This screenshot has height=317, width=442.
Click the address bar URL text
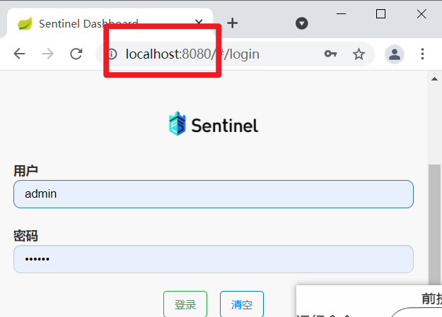click(192, 54)
